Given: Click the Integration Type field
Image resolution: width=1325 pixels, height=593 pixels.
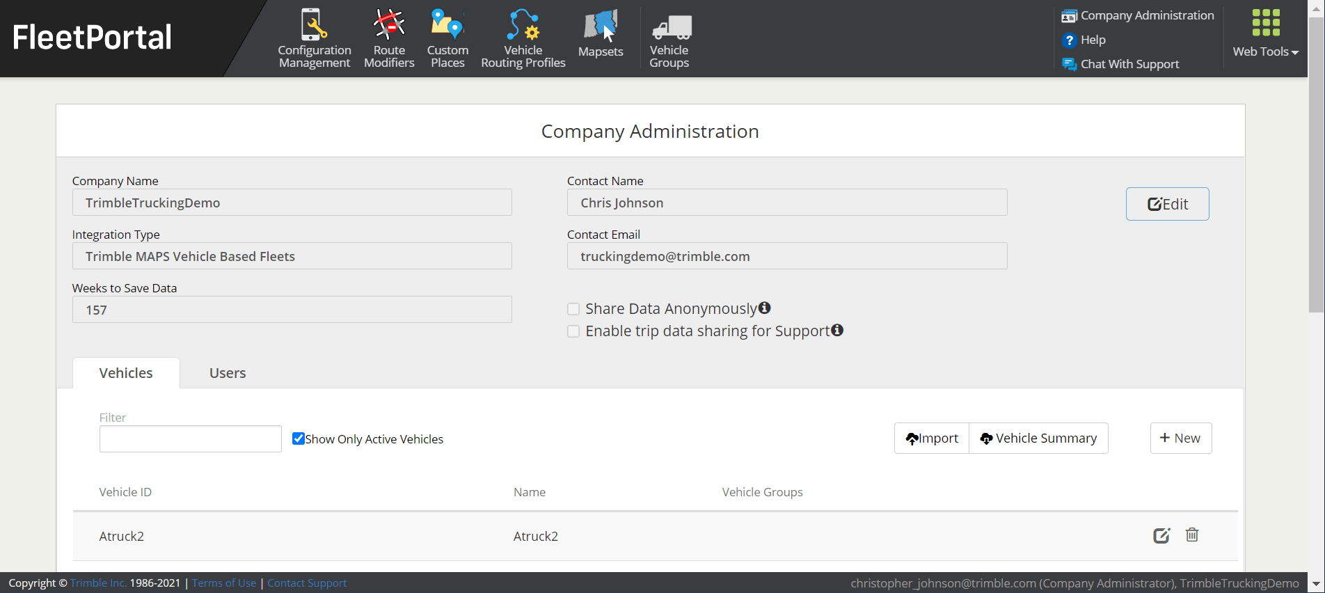Looking at the screenshot, I should pyautogui.click(x=292, y=256).
